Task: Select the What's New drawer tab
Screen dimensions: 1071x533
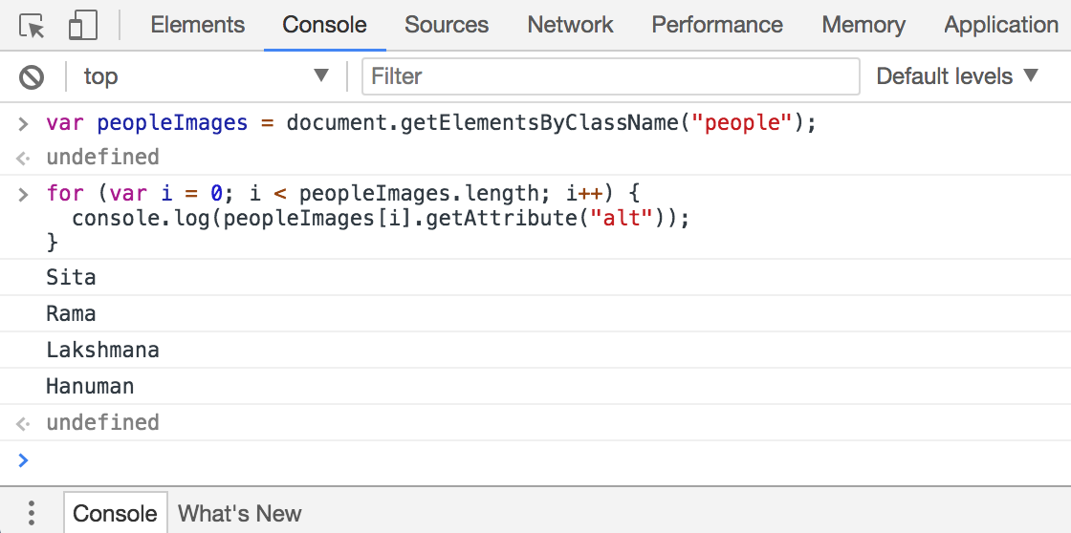Action: 240,513
